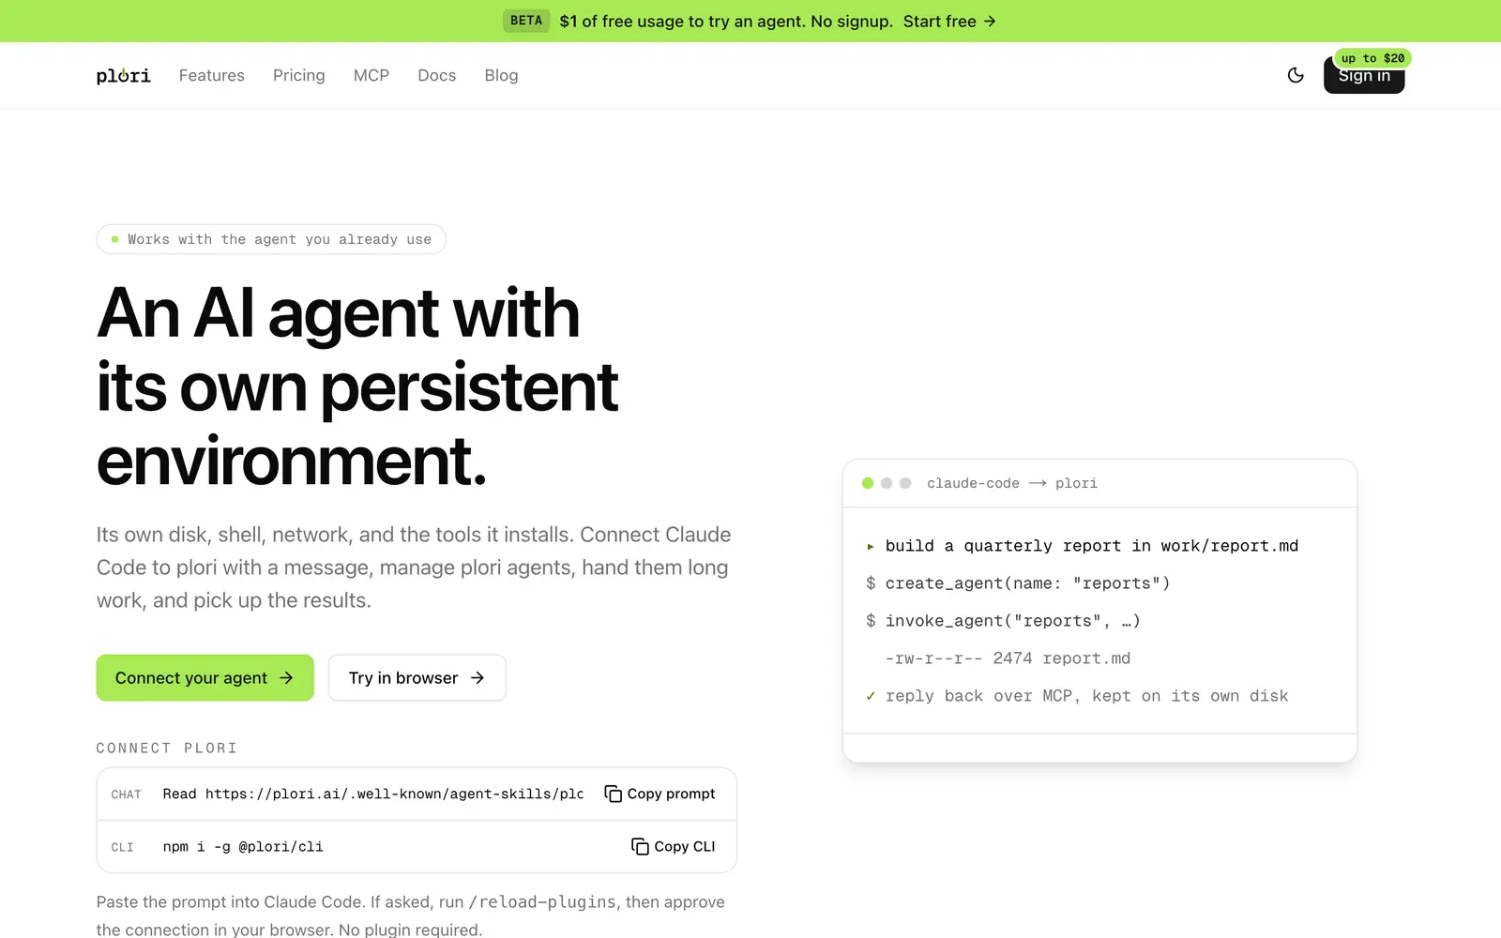
Task: Click the green dot in the terminal header
Action: (x=868, y=483)
